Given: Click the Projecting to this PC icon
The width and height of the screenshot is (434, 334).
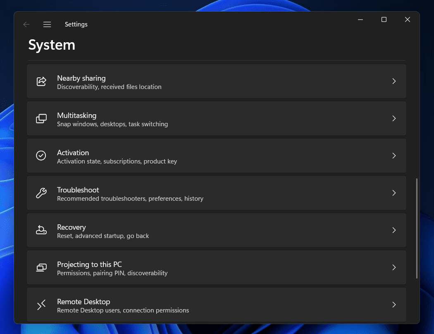Looking at the screenshot, I should (x=41, y=267).
